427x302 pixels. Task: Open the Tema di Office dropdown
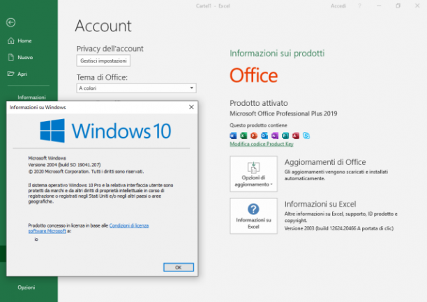pos(136,88)
